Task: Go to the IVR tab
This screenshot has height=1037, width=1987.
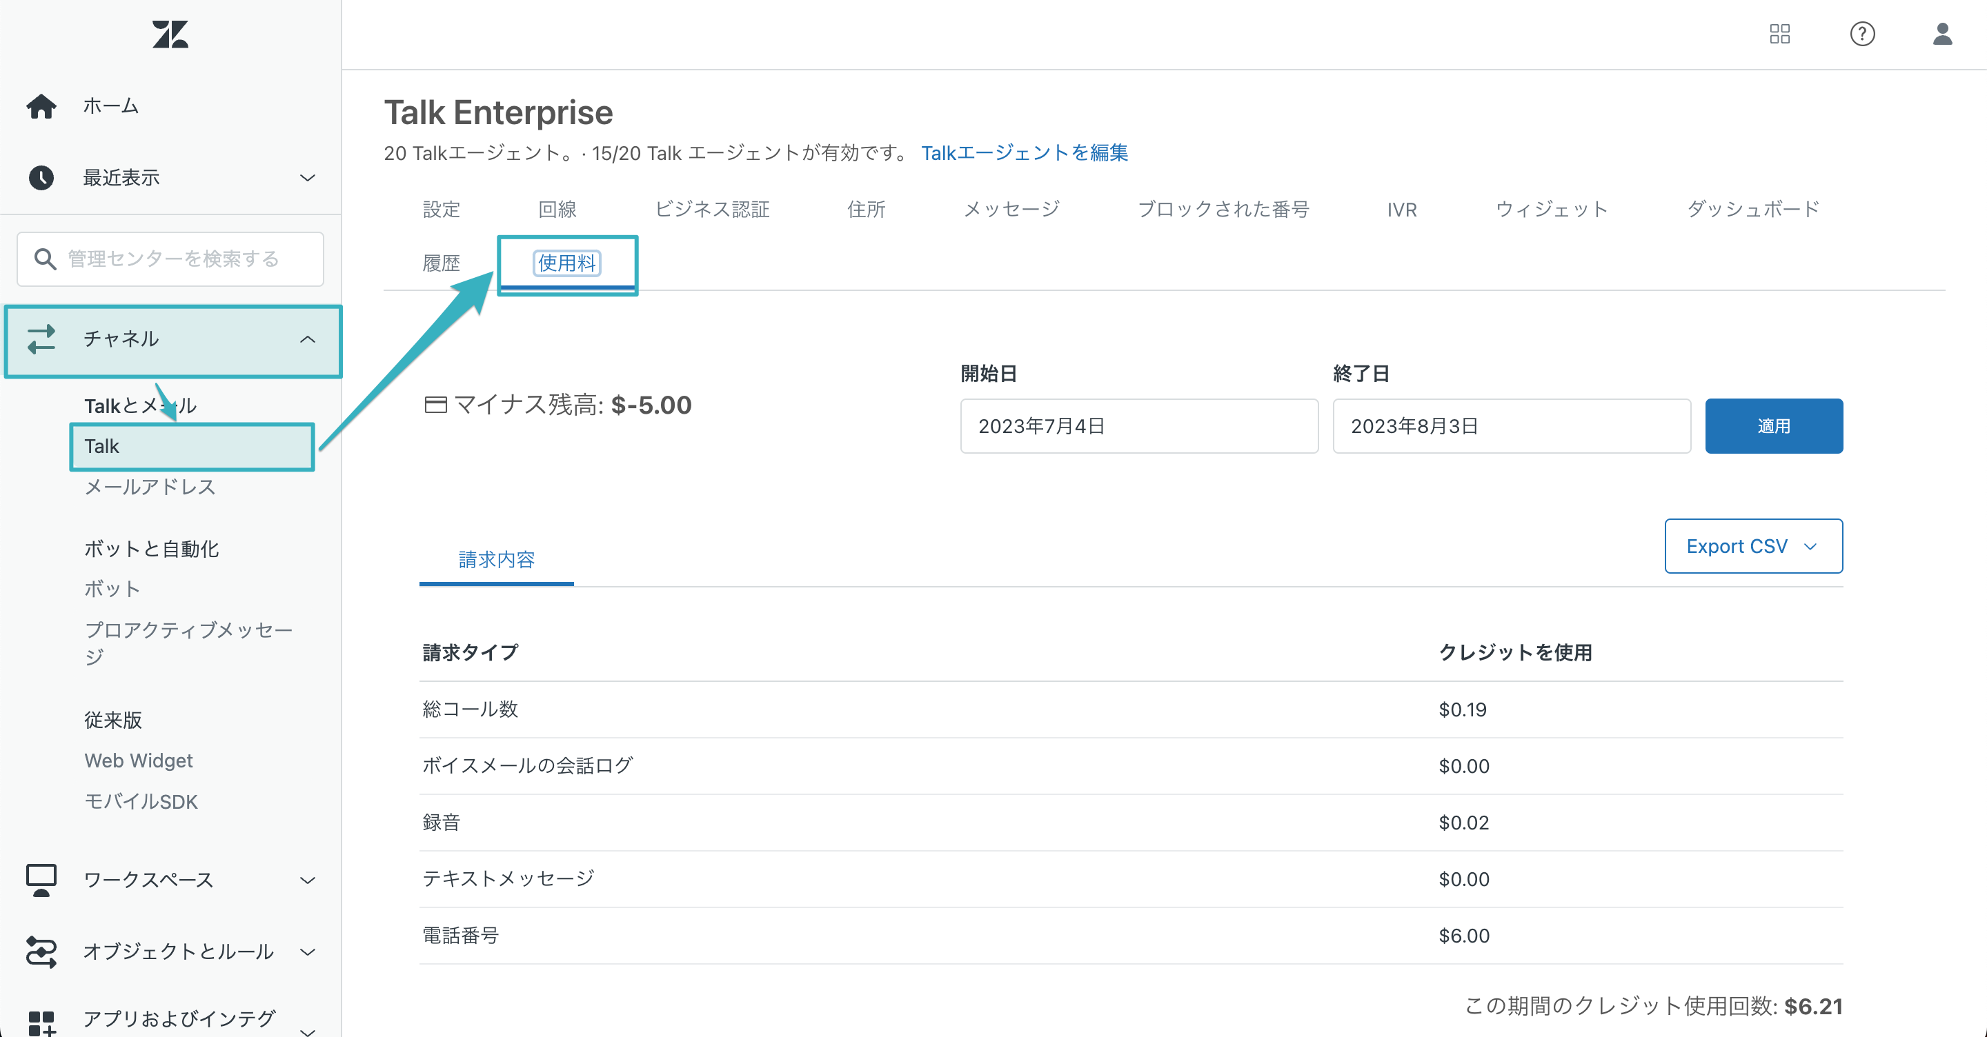Action: 1401,210
